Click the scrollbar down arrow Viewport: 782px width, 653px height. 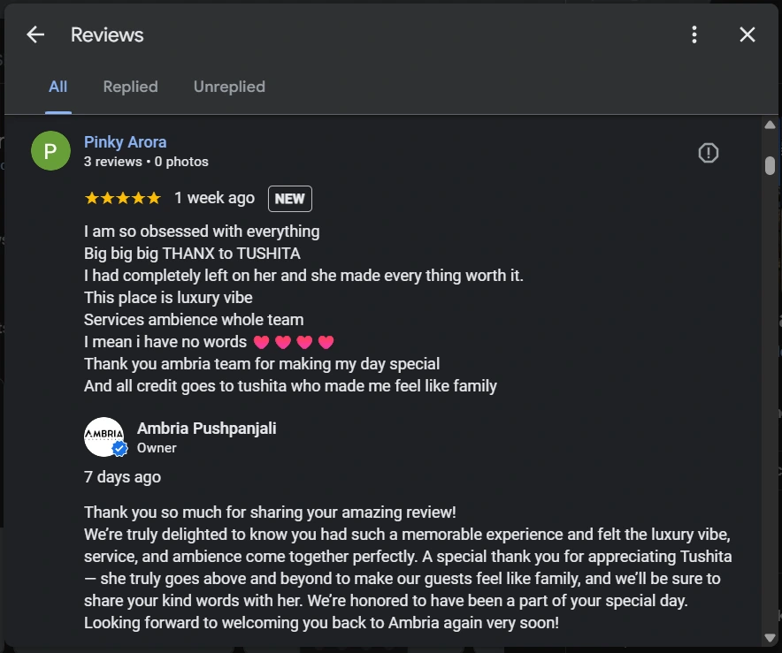pos(770,637)
